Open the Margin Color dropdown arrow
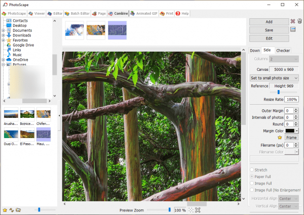304x215 pixels. tap(296, 131)
